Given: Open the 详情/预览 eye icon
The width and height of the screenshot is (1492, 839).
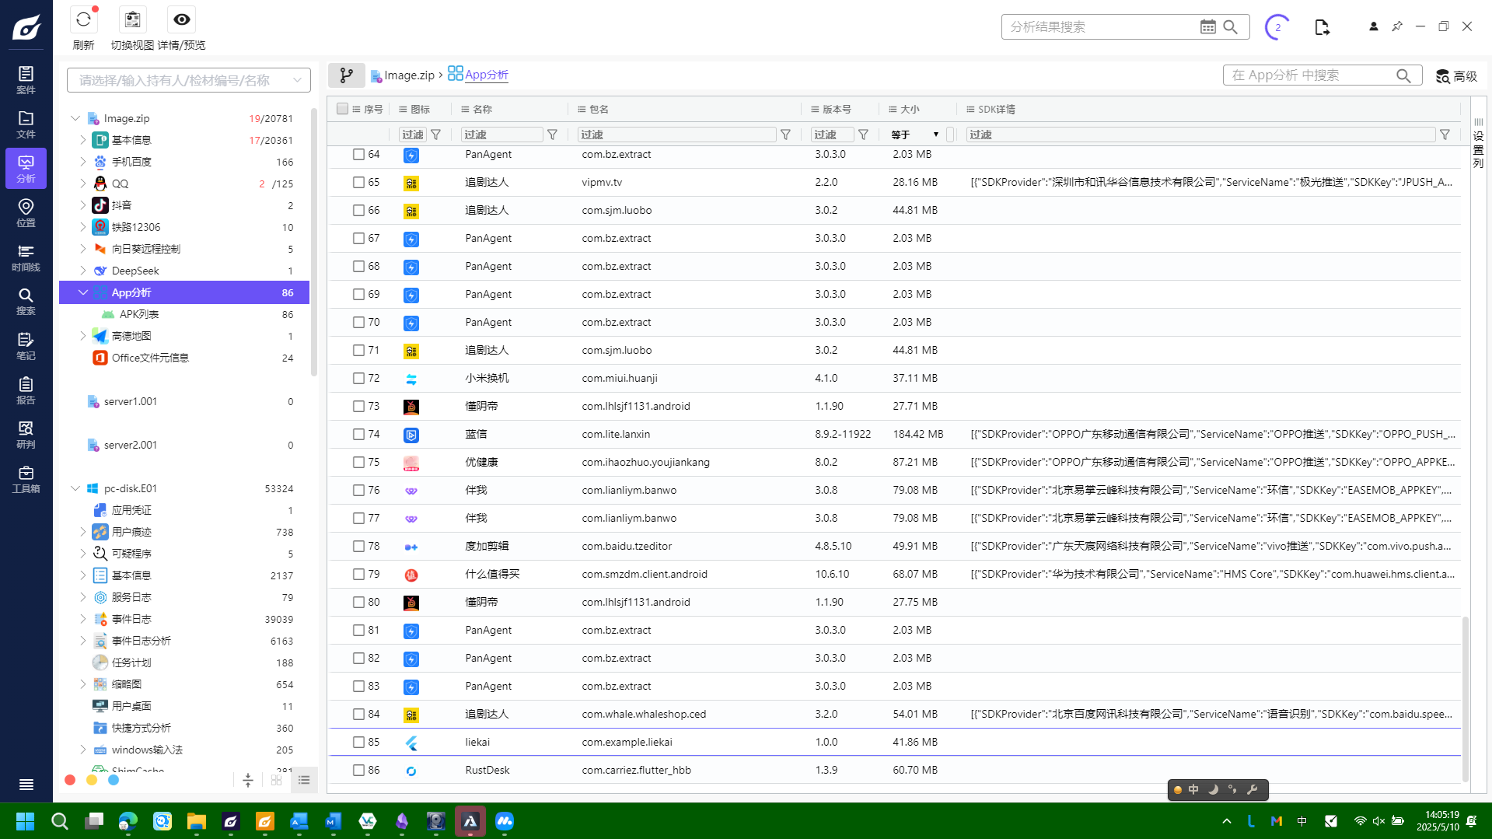Looking at the screenshot, I should click(182, 20).
